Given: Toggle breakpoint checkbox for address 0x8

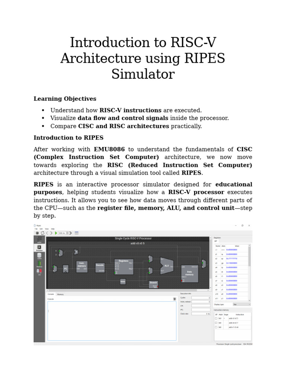Looking at the screenshot, I should pos(216,327).
